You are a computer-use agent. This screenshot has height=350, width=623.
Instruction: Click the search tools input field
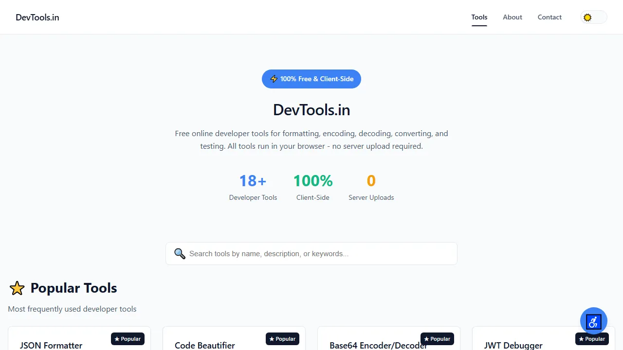pos(311,253)
